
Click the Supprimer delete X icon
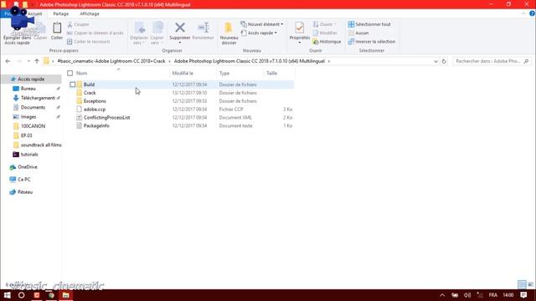pyautogui.click(x=180, y=28)
